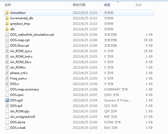The image size is (168, 134).
Task: Click the sin_ROM_inst.v Verilog file icon
Action: pyautogui.click(x=7, y=57)
